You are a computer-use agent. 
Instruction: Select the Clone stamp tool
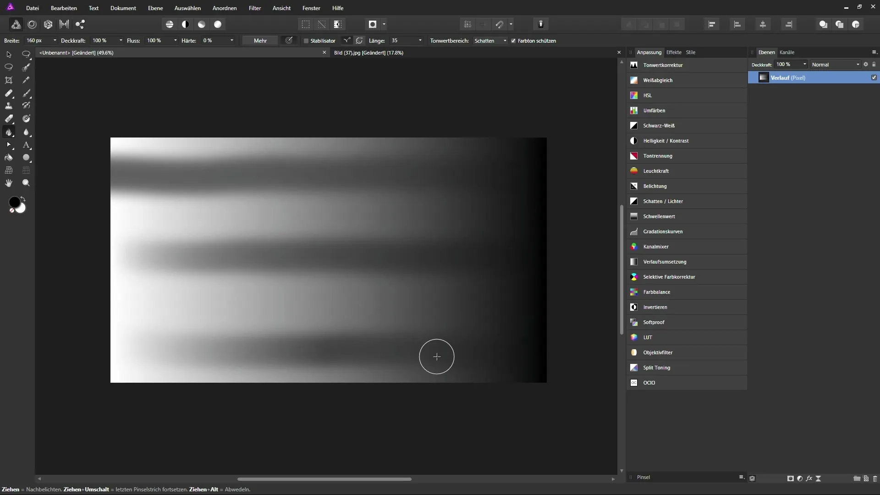9,106
